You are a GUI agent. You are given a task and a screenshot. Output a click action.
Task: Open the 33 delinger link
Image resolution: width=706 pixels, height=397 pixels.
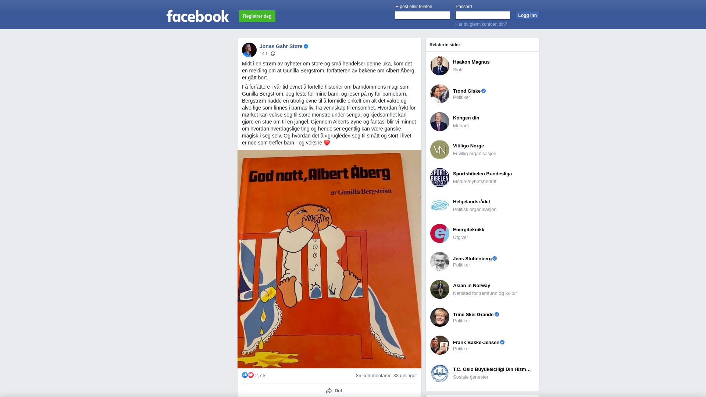pyautogui.click(x=405, y=376)
